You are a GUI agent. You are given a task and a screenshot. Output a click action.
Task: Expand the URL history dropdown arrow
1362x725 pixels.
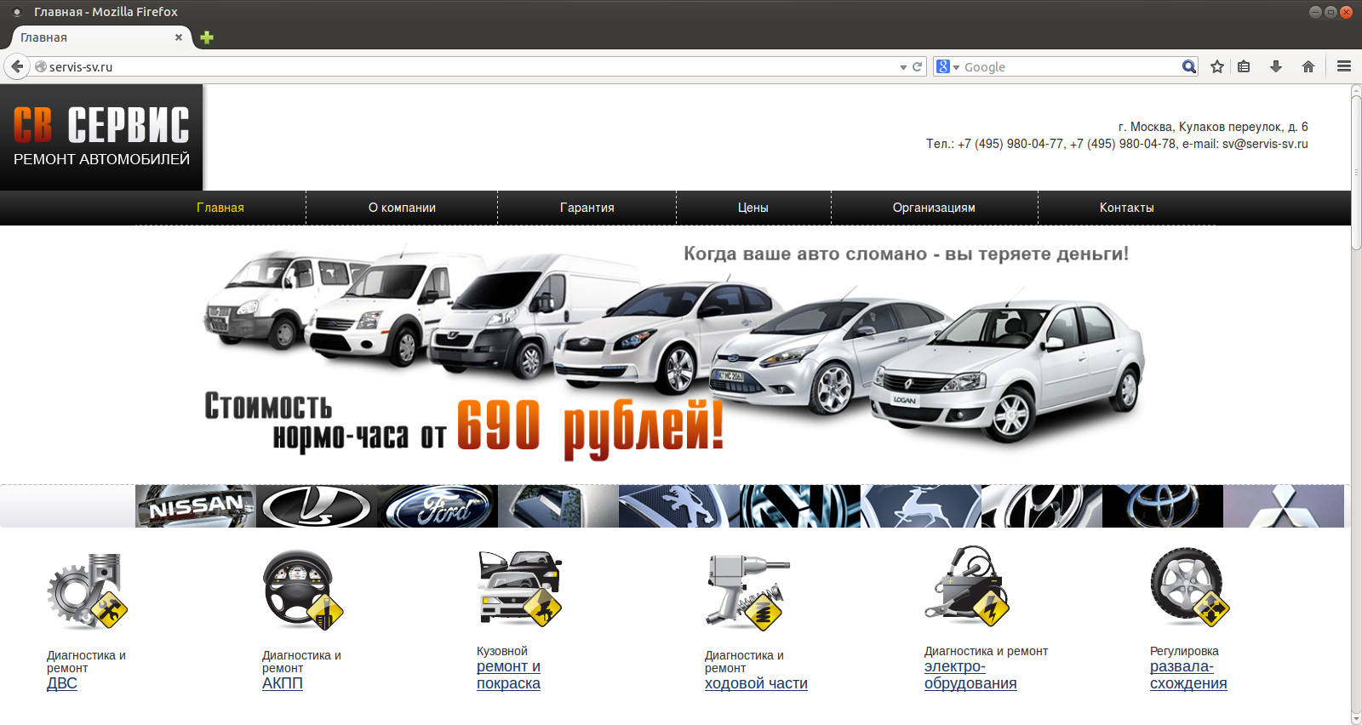[x=903, y=67]
